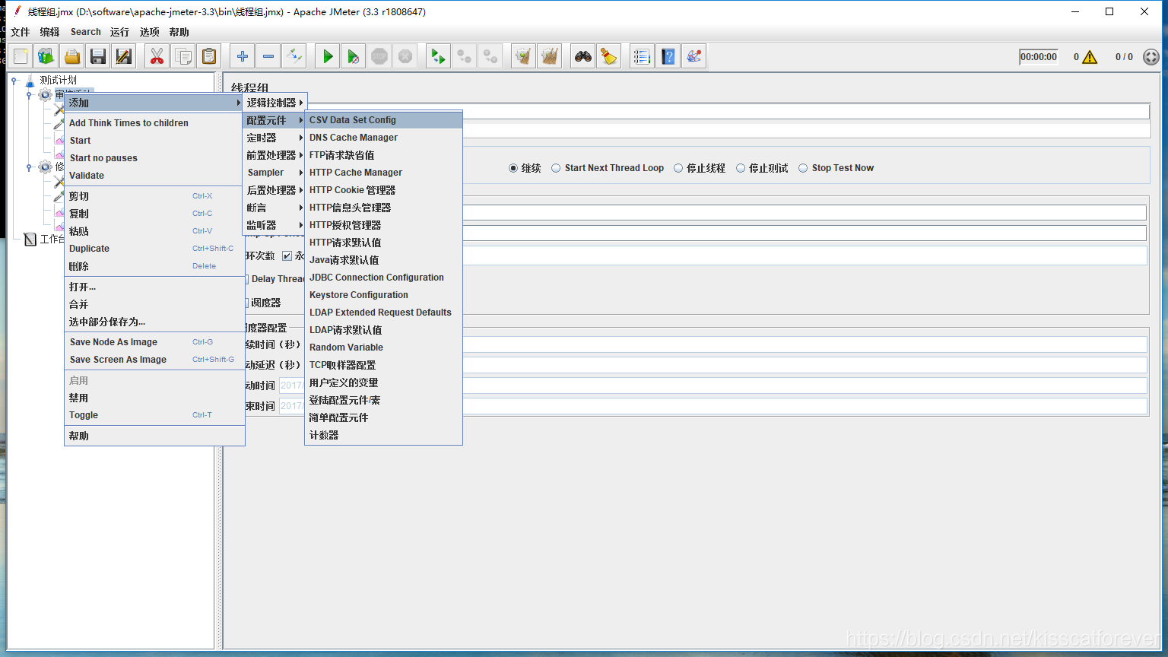Open the 编辑 menu
The width and height of the screenshot is (1168, 657).
(49, 32)
